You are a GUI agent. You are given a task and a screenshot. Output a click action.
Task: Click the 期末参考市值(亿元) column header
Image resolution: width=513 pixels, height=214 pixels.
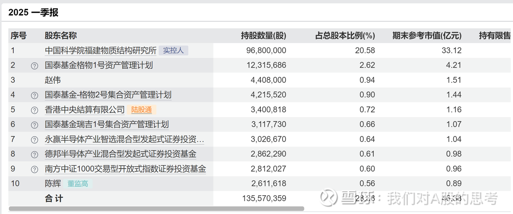(427, 36)
